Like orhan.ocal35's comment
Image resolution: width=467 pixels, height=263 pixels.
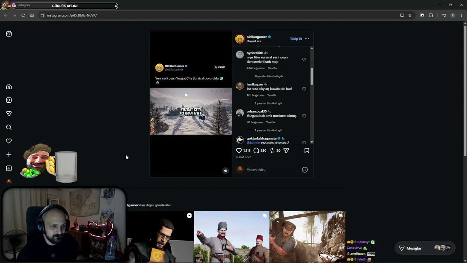[x=304, y=116]
